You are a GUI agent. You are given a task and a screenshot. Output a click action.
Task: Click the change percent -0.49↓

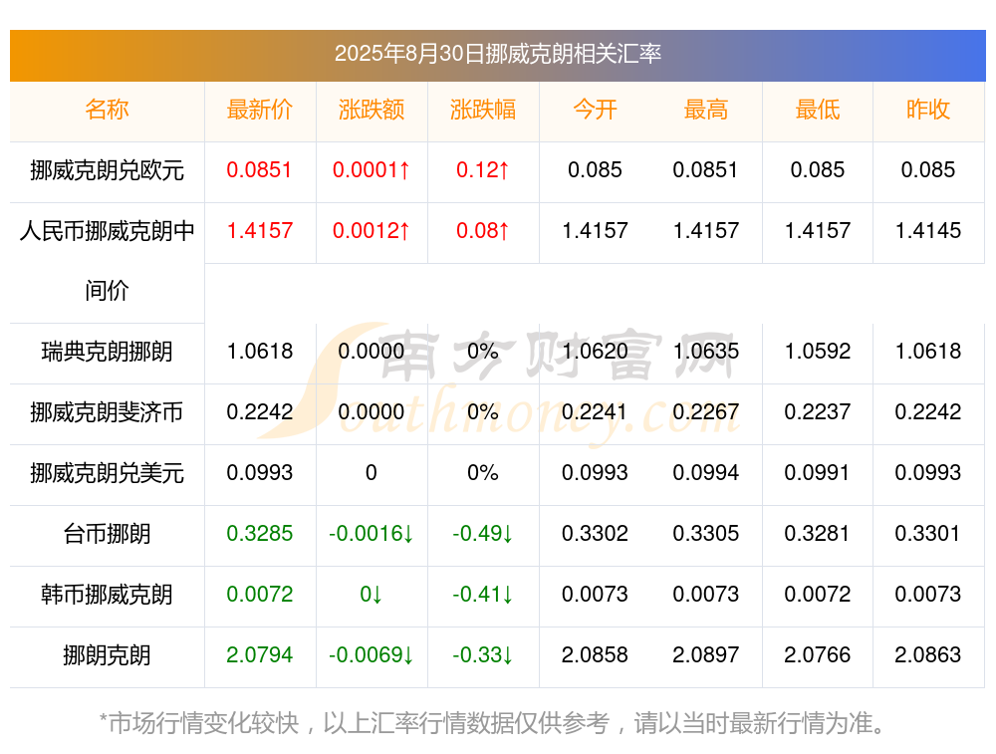point(483,534)
